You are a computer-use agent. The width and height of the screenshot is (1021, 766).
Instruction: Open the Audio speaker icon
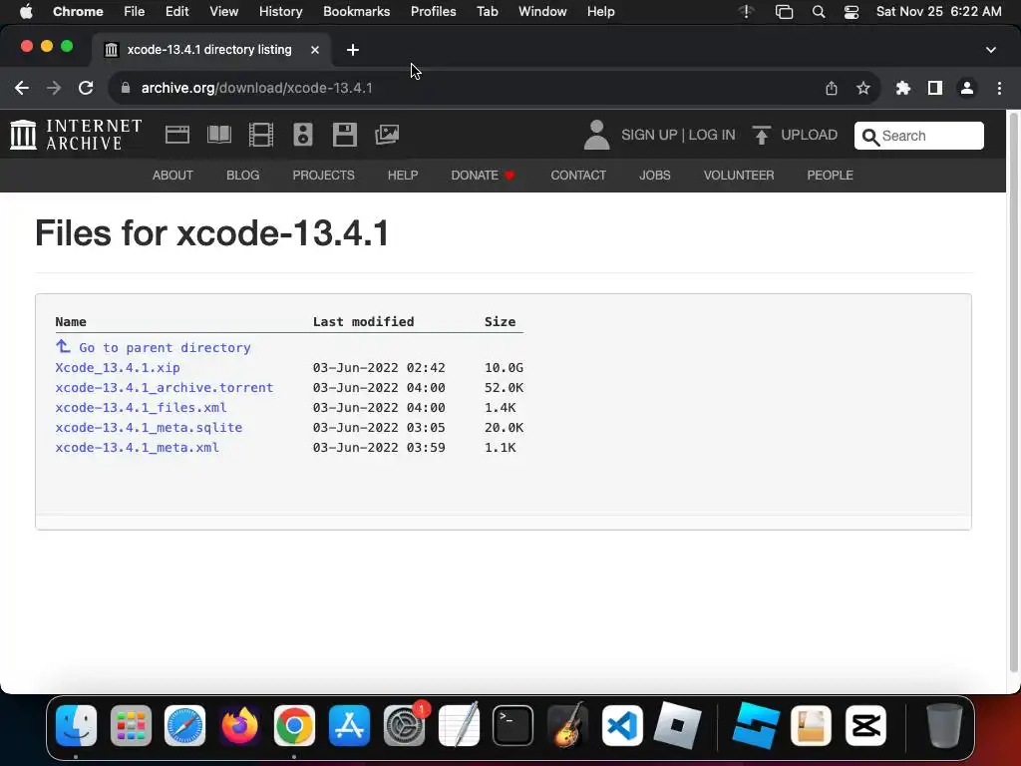(303, 135)
